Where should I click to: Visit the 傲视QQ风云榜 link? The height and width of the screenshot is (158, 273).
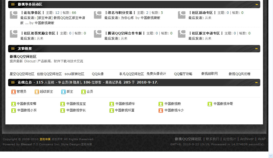240,74
